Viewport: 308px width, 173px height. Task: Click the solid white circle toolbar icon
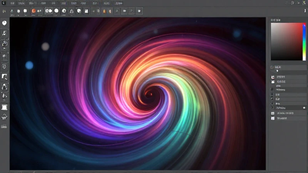pos(56,11)
